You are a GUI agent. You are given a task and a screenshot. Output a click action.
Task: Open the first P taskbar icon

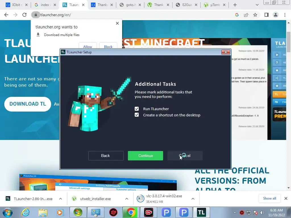coord(166,212)
